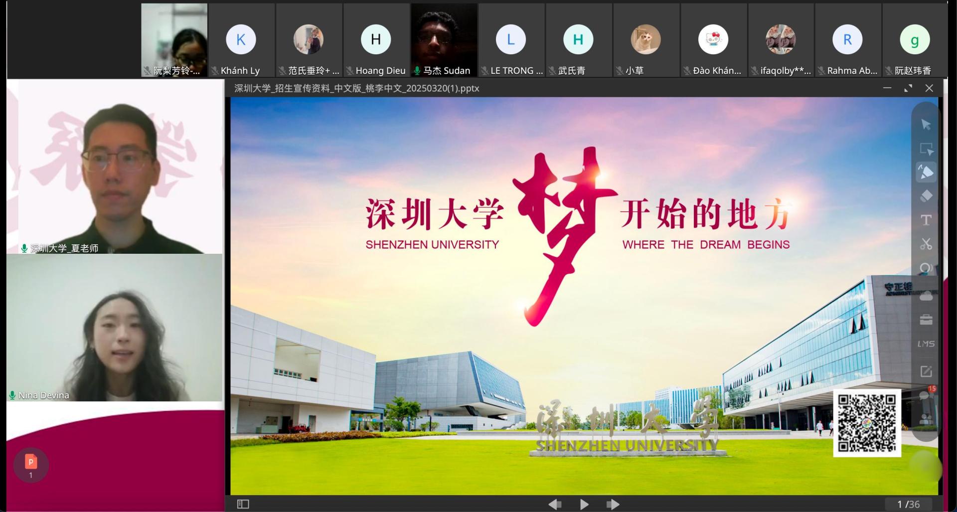The width and height of the screenshot is (957, 512).
Task: Open the cloud storage icon
Action: 926,296
